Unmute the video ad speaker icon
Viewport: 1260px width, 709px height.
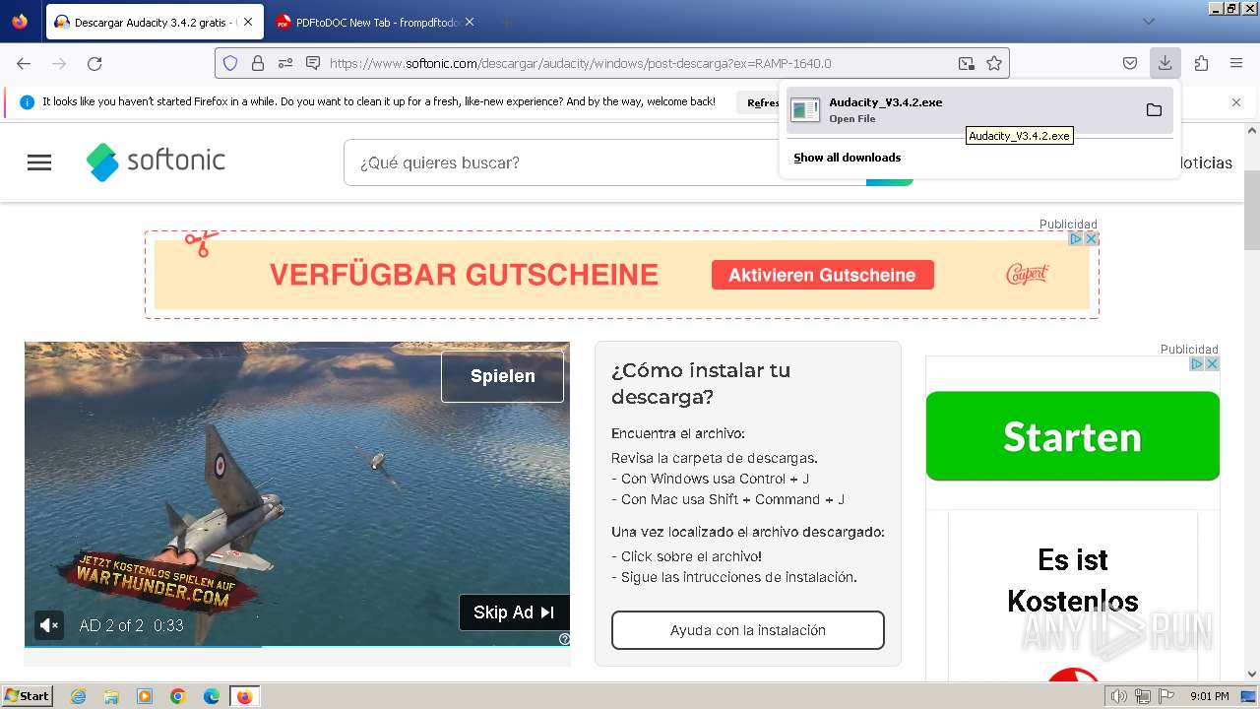(x=49, y=625)
